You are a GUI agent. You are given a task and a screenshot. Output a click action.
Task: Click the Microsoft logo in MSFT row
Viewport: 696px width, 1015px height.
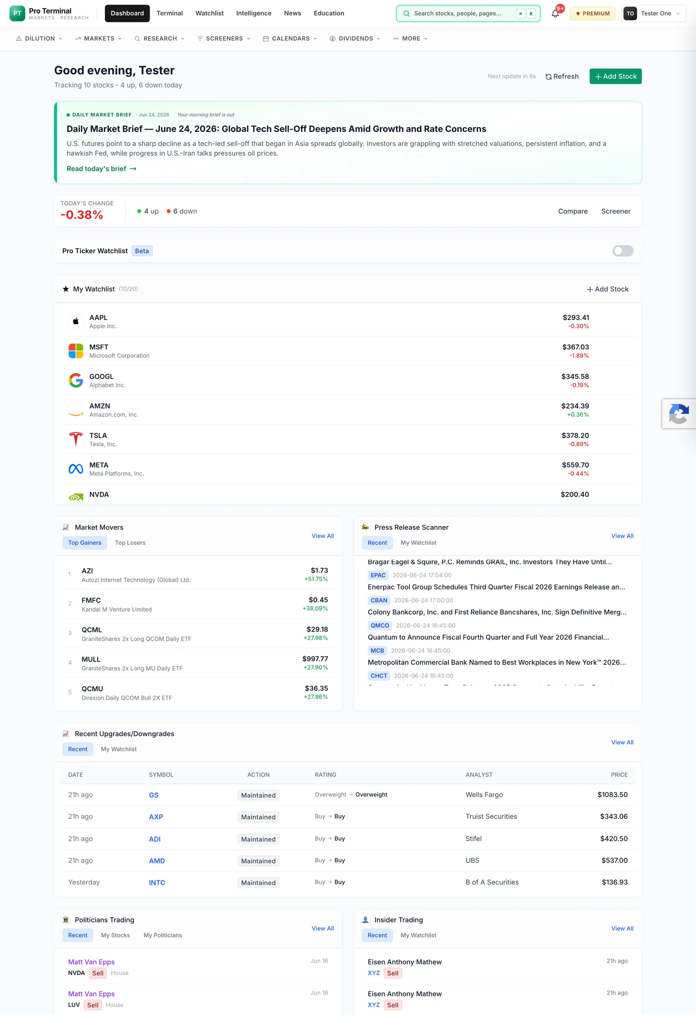click(76, 351)
